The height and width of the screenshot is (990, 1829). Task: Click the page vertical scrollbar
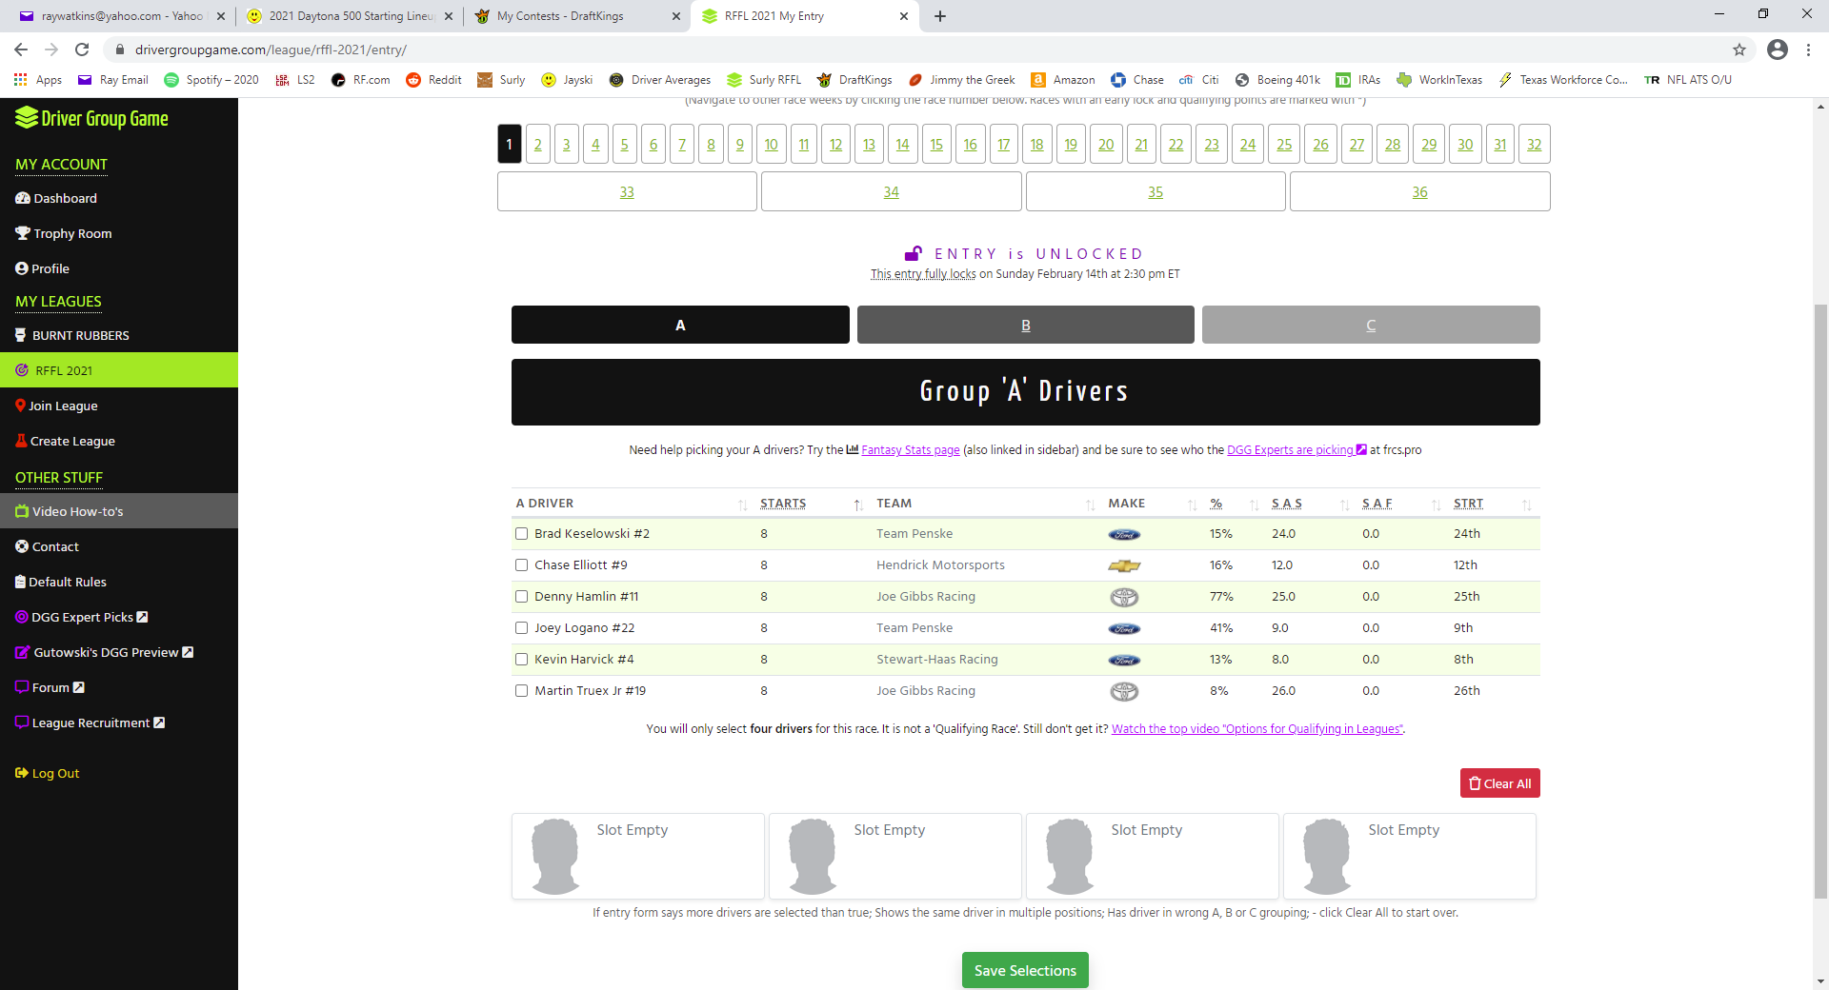pos(1820,571)
